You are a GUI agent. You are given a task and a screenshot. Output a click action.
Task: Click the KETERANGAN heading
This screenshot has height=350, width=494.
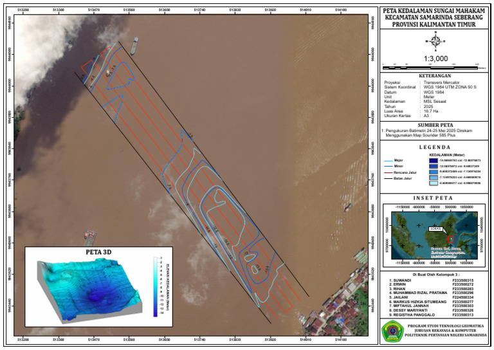(x=435, y=76)
